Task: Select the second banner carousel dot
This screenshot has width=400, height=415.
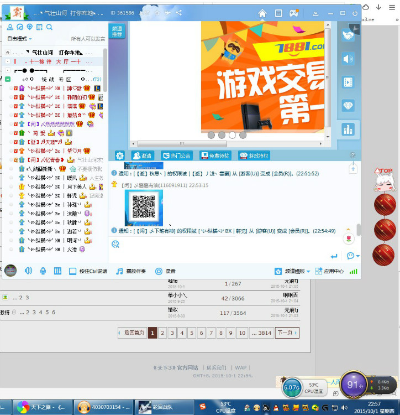Action: [x=222, y=135]
